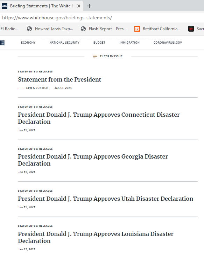Open the Economy menu item
Image resolution: width=204 pixels, height=257 pixels.
click(x=28, y=43)
